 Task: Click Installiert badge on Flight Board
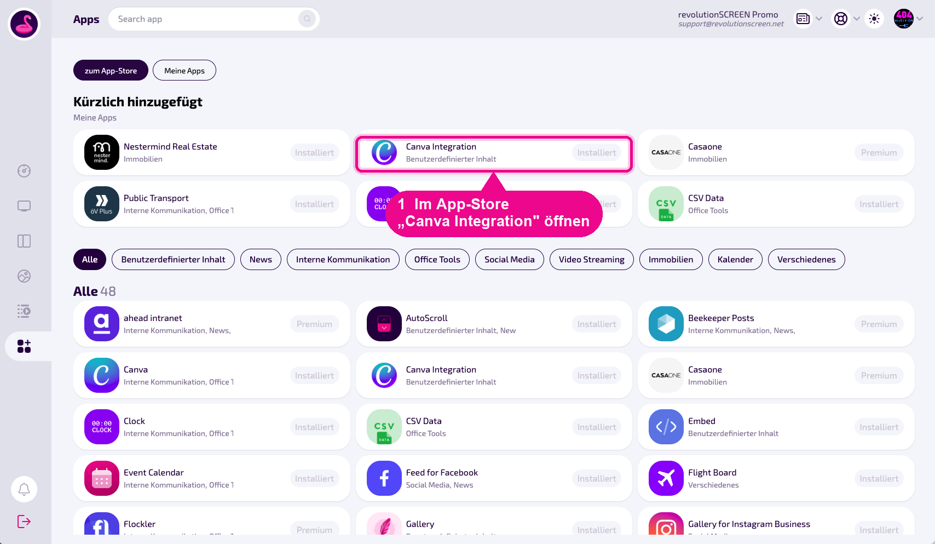click(879, 478)
